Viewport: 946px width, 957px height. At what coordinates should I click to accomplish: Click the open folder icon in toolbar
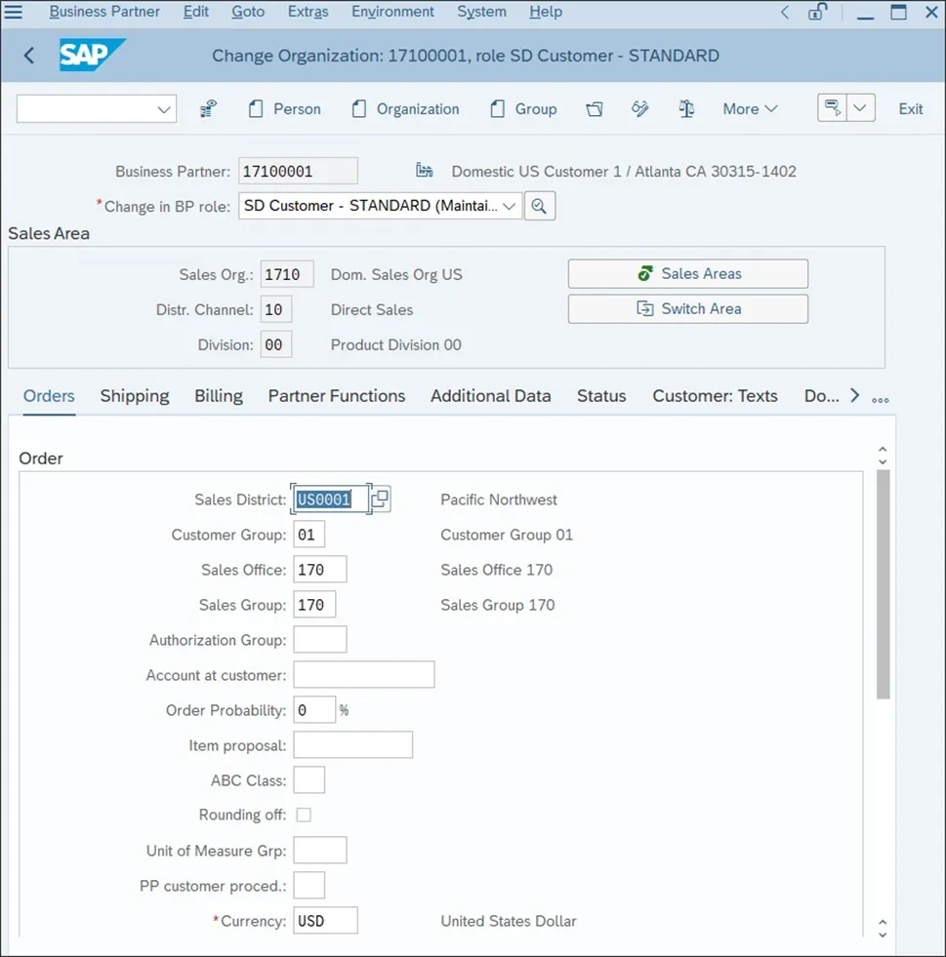point(595,109)
